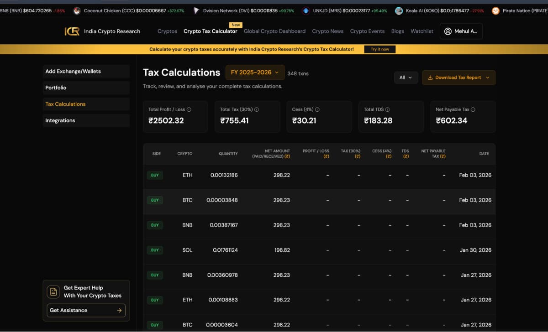Click info icon beside Total Profit / Loss
The height and width of the screenshot is (332, 548).
(x=189, y=109)
